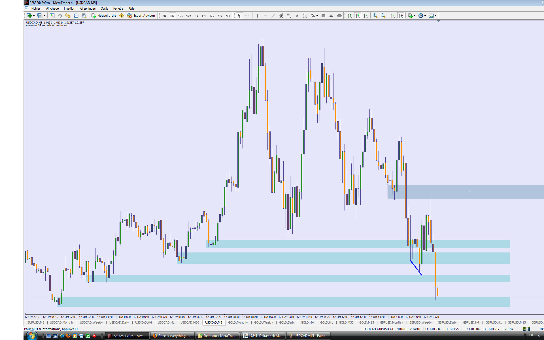
Task: Click the New Chart icon
Action: (29, 16)
